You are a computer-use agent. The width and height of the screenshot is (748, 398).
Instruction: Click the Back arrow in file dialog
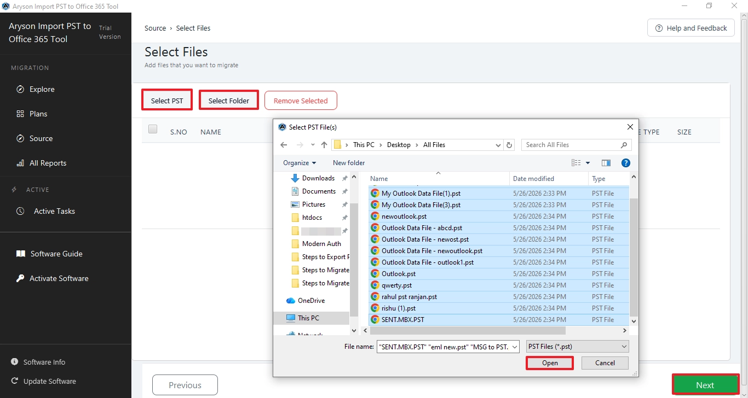(284, 145)
